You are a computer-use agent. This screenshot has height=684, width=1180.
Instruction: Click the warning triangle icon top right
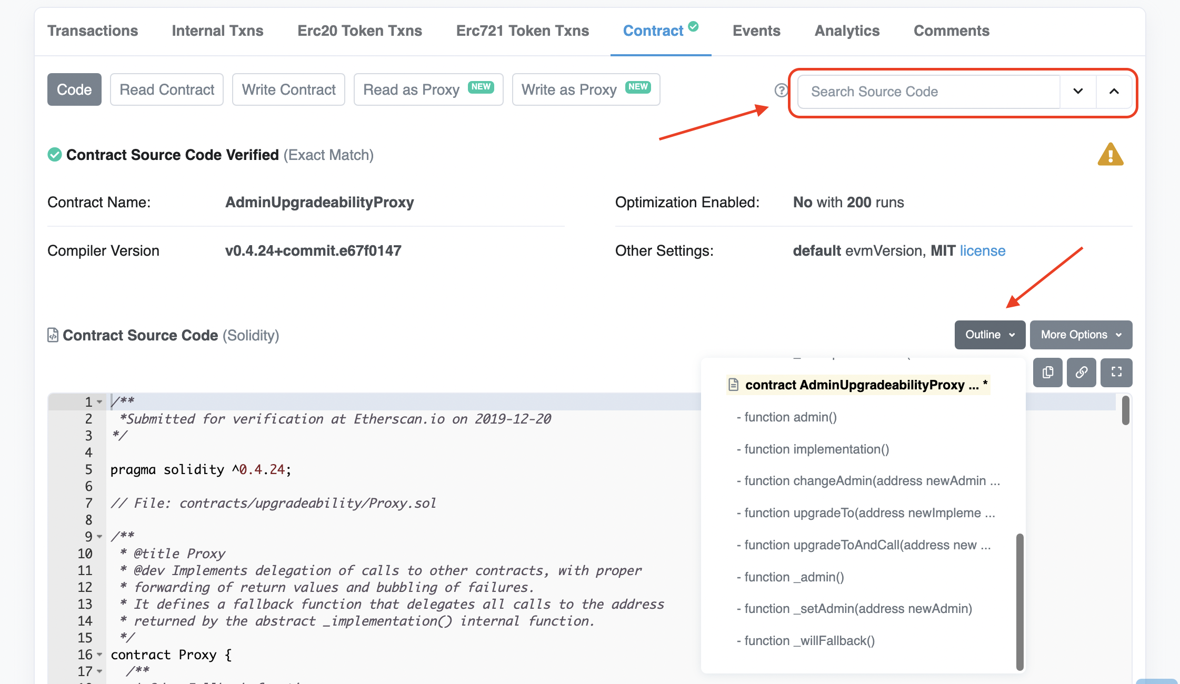(x=1108, y=156)
